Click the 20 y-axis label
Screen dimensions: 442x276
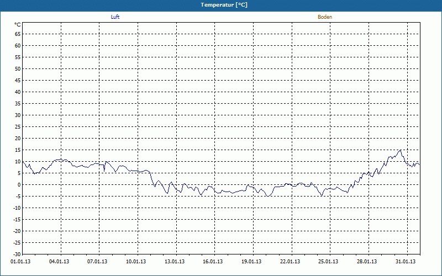pos(18,139)
